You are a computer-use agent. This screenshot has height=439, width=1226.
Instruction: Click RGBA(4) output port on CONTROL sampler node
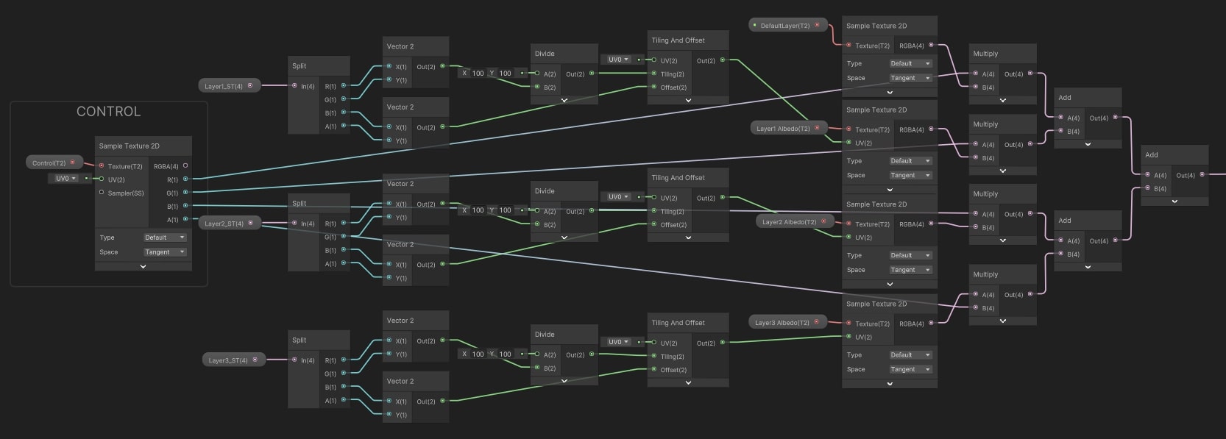click(x=185, y=165)
